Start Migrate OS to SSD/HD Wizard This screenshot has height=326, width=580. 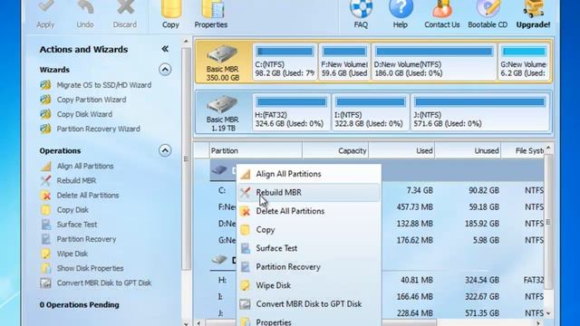pos(96,85)
